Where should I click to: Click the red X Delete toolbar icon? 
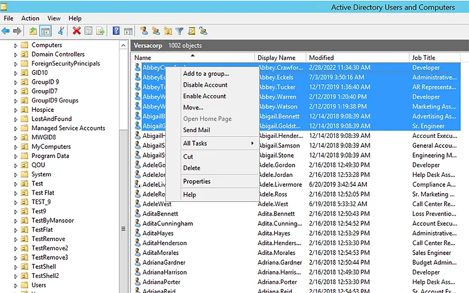(x=77, y=31)
